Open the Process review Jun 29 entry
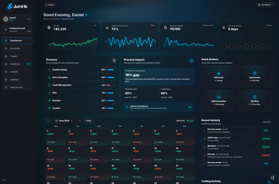 tap(237, 164)
